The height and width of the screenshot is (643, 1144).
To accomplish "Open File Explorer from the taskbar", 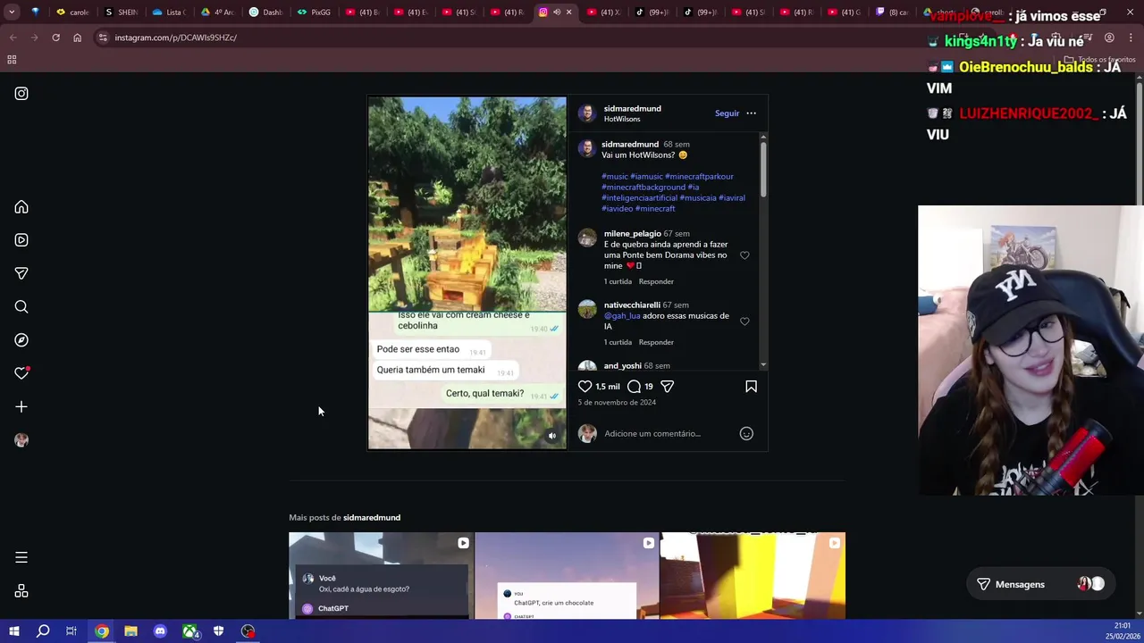I will click(x=130, y=631).
